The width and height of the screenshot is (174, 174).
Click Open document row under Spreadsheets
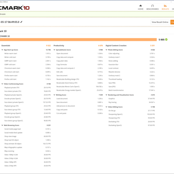click(x=80, y=54)
